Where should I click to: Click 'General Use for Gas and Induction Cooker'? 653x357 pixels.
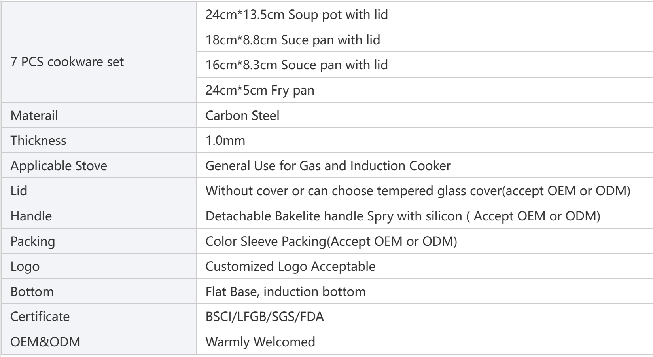coord(328,165)
